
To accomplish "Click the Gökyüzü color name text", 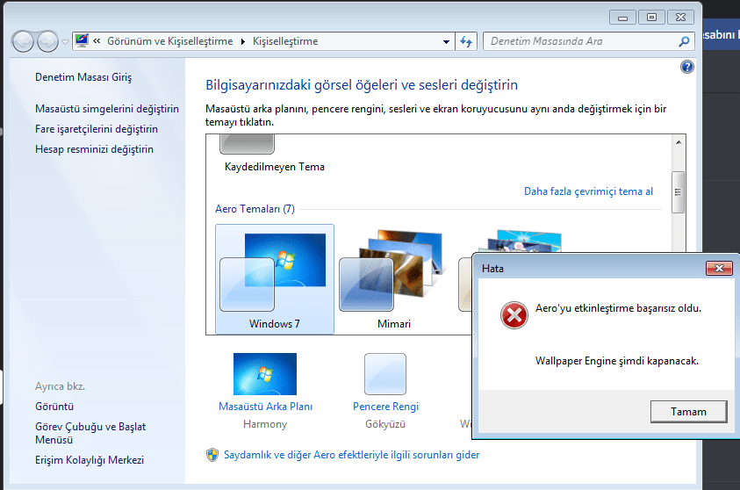I will pos(385,424).
